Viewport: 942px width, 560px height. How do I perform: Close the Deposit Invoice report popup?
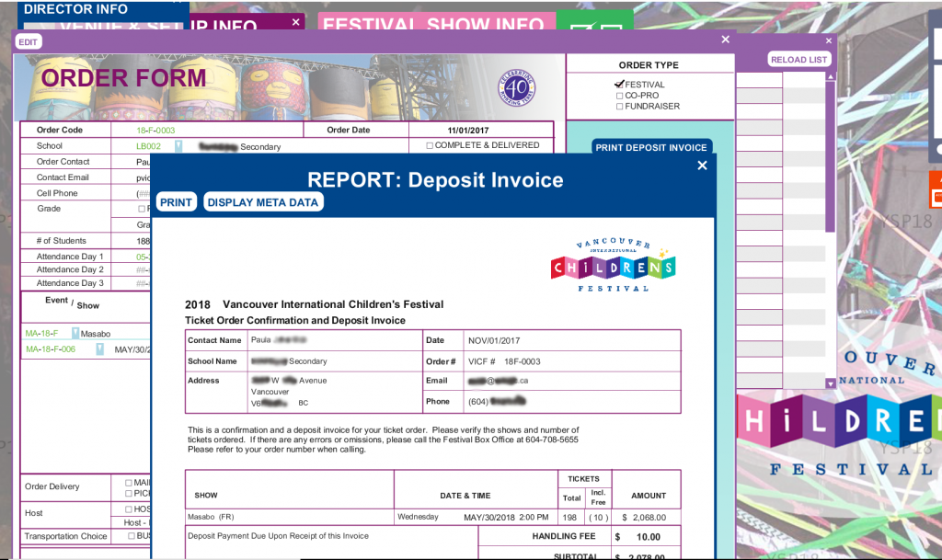tap(702, 166)
